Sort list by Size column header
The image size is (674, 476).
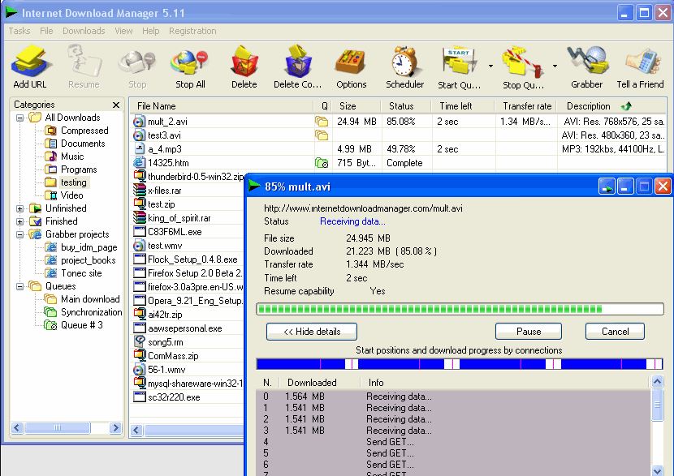point(356,106)
